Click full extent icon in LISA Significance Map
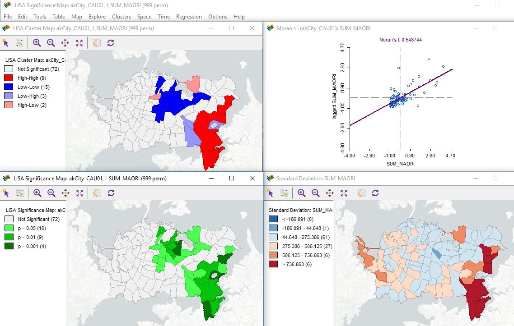Viewport: 514px width, 326px height. 79,193
